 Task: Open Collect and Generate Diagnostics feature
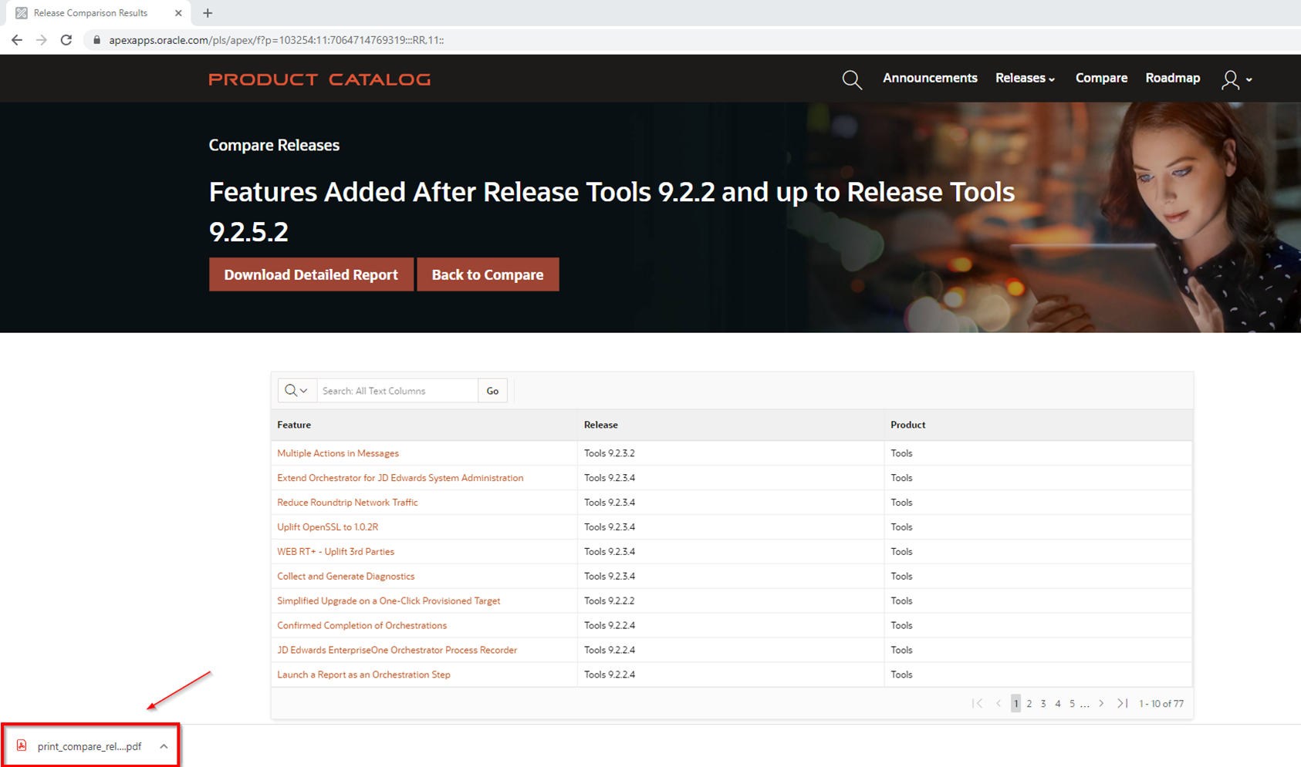[346, 577]
